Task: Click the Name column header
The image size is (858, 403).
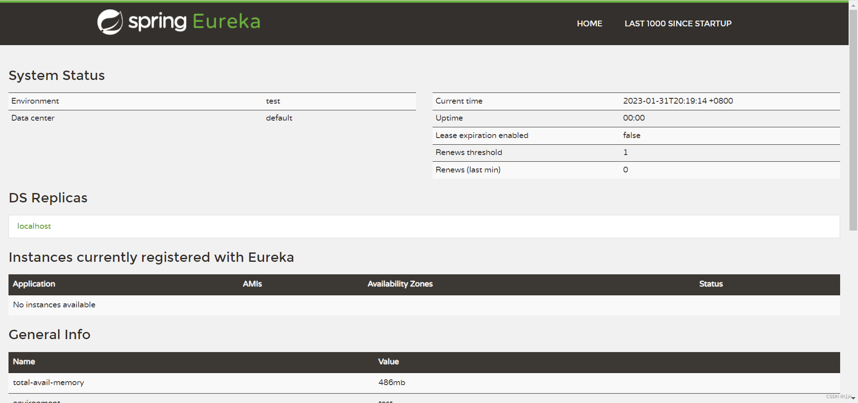Action: [24, 362]
